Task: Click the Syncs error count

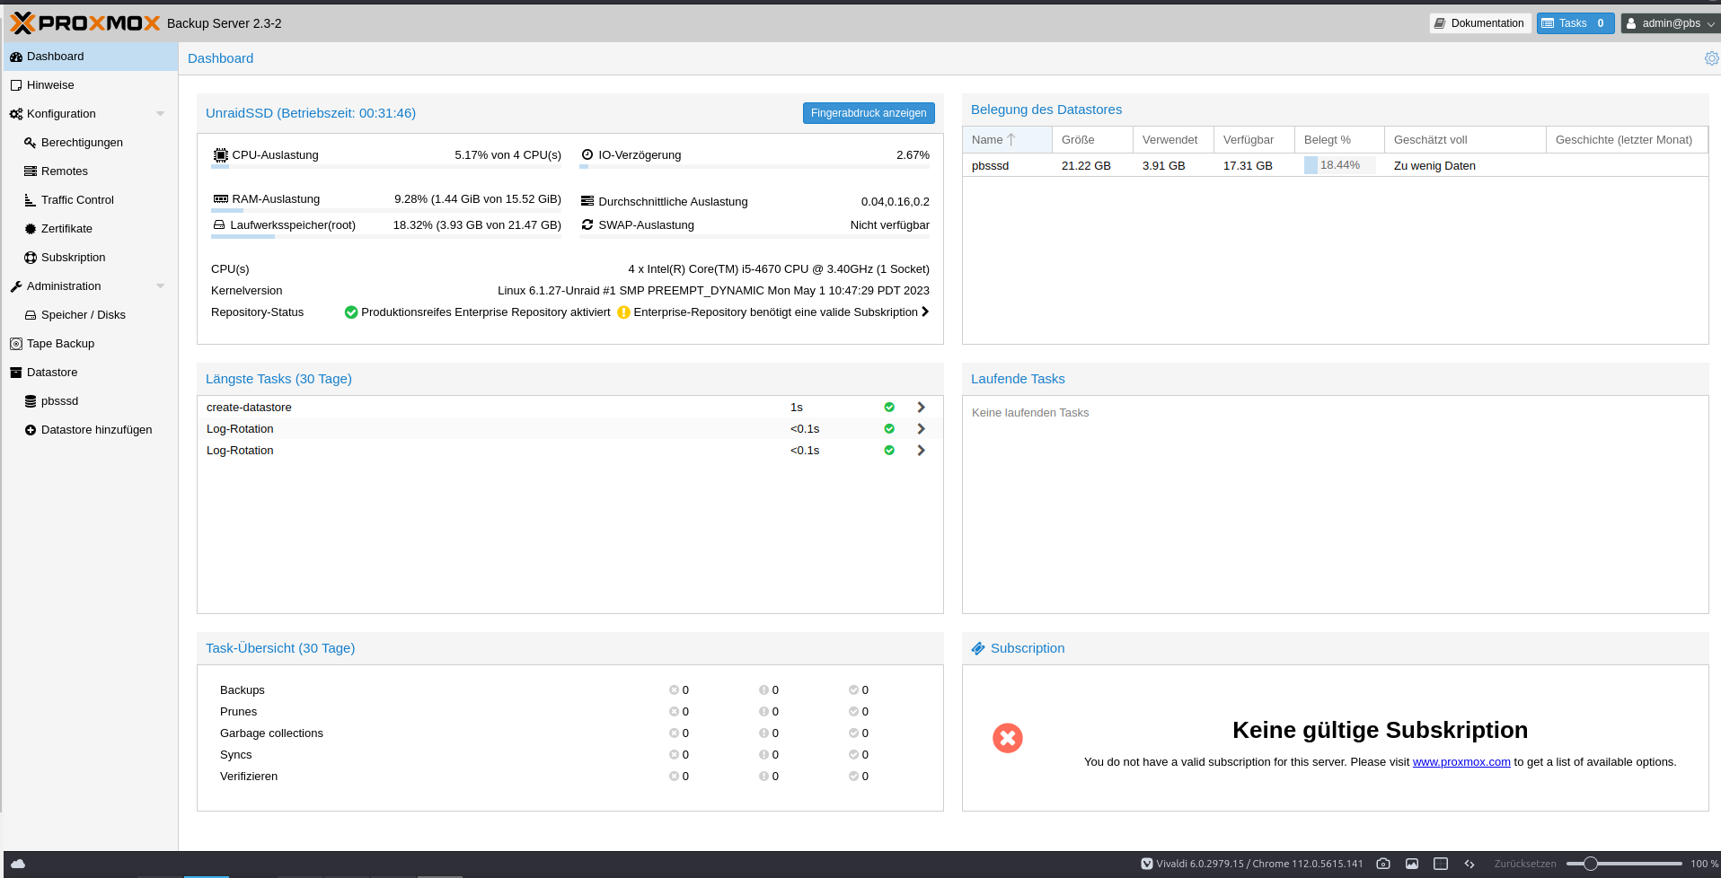Action: pos(679,755)
